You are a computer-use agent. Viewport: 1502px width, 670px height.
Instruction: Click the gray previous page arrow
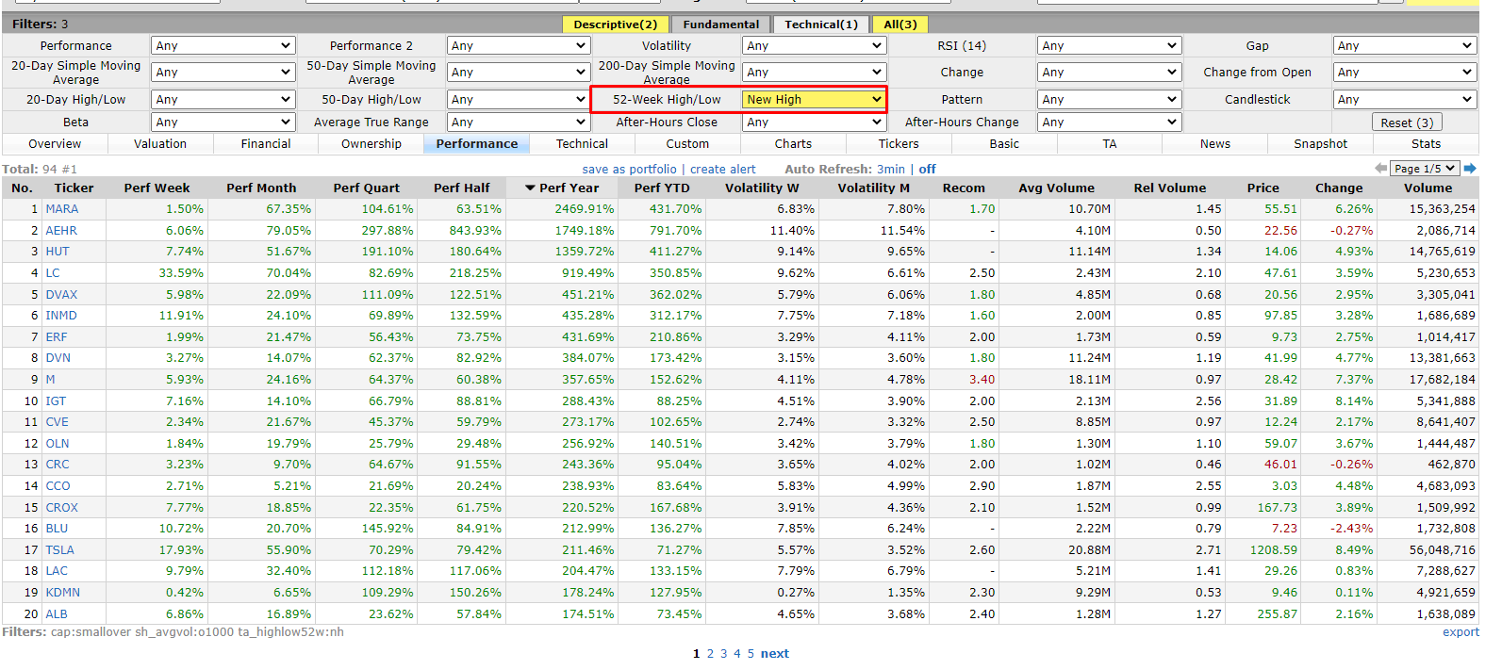1381,169
